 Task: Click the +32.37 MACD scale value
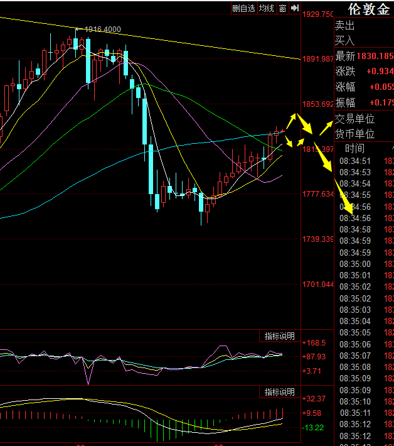pyautogui.click(x=314, y=399)
